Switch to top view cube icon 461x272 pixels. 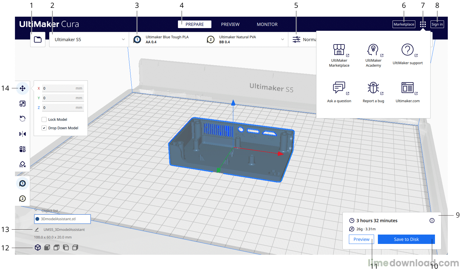pyautogui.click(x=56, y=247)
